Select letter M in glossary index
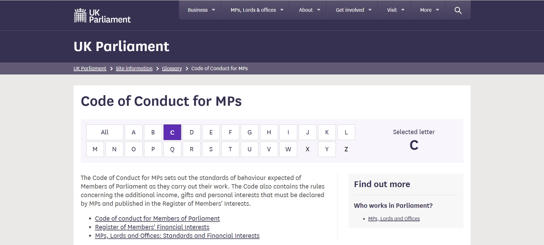Screen dimensions: 544x245 point(95,149)
